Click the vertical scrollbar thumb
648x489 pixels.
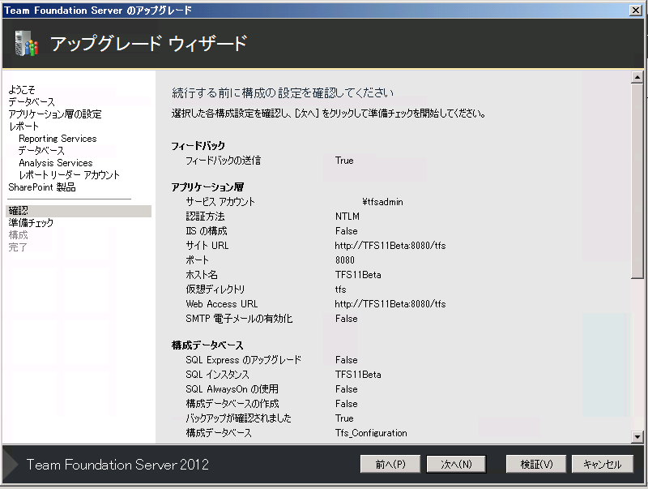(637, 181)
